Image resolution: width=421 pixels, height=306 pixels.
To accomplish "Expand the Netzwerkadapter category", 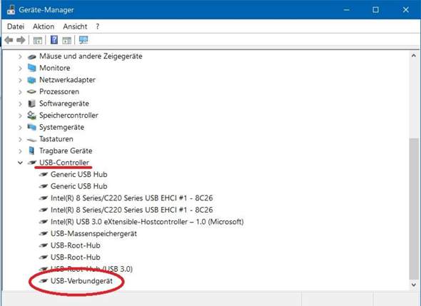I will coord(20,80).
